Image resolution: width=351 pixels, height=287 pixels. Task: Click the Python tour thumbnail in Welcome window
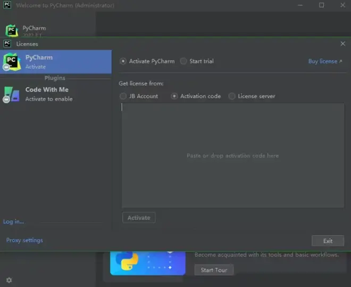point(148,264)
